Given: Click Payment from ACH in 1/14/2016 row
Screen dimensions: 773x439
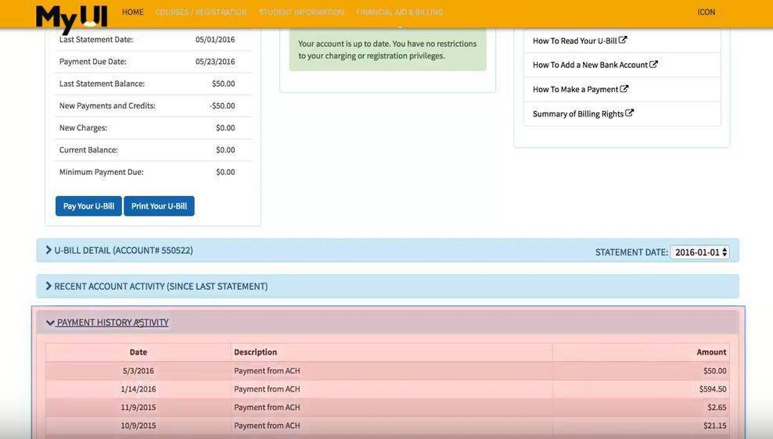Looking at the screenshot, I should coord(267,389).
